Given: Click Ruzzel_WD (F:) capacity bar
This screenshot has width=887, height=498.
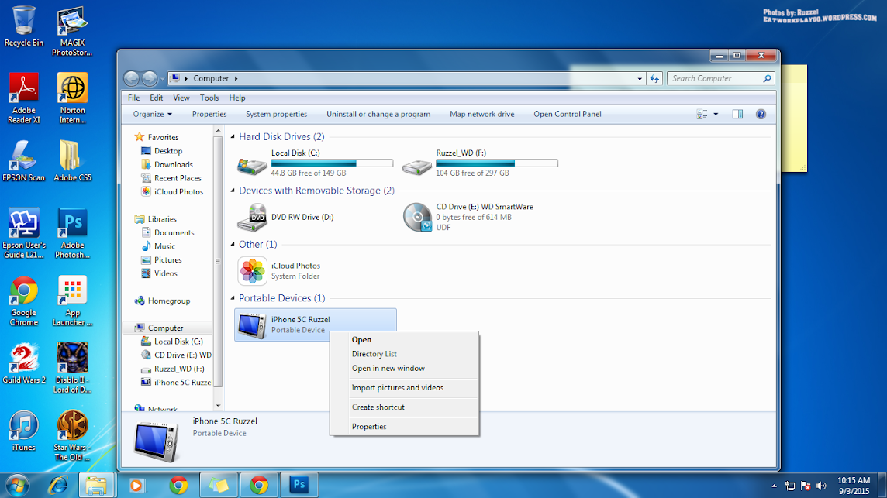Looking at the screenshot, I should point(497,163).
